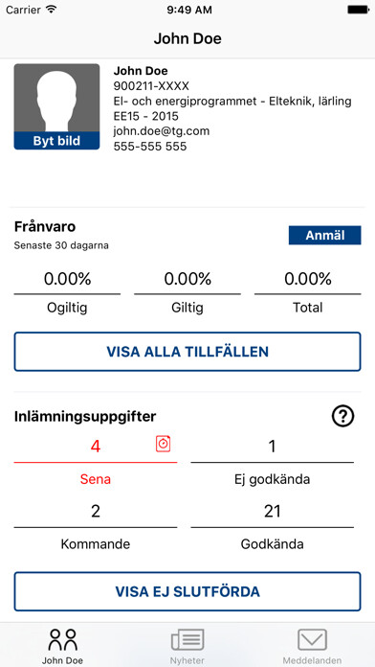Select the Kommande count of 2
The image size is (375, 667).
[96, 511]
